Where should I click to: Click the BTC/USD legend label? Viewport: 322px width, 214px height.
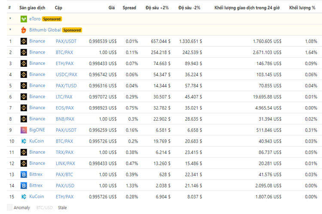[44, 208]
